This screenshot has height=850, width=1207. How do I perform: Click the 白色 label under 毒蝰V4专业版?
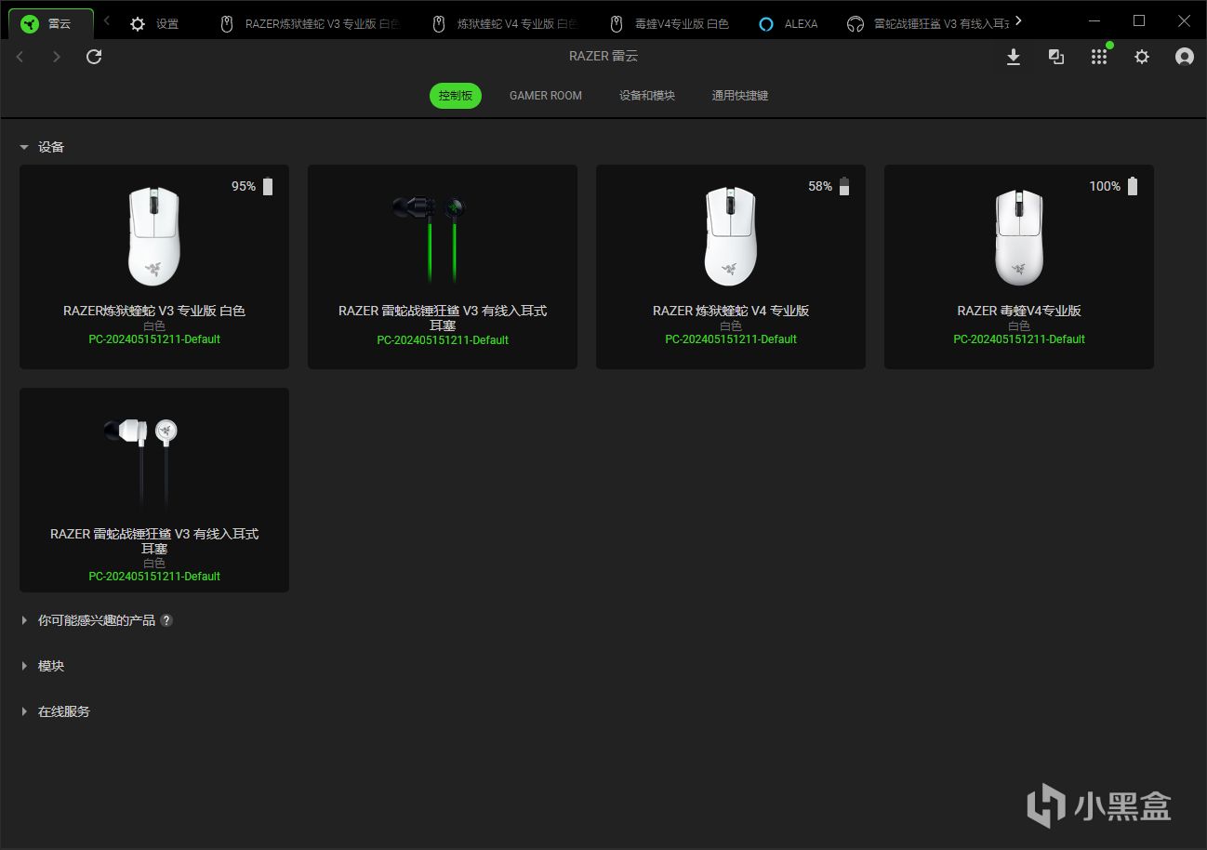coord(1019,326)
